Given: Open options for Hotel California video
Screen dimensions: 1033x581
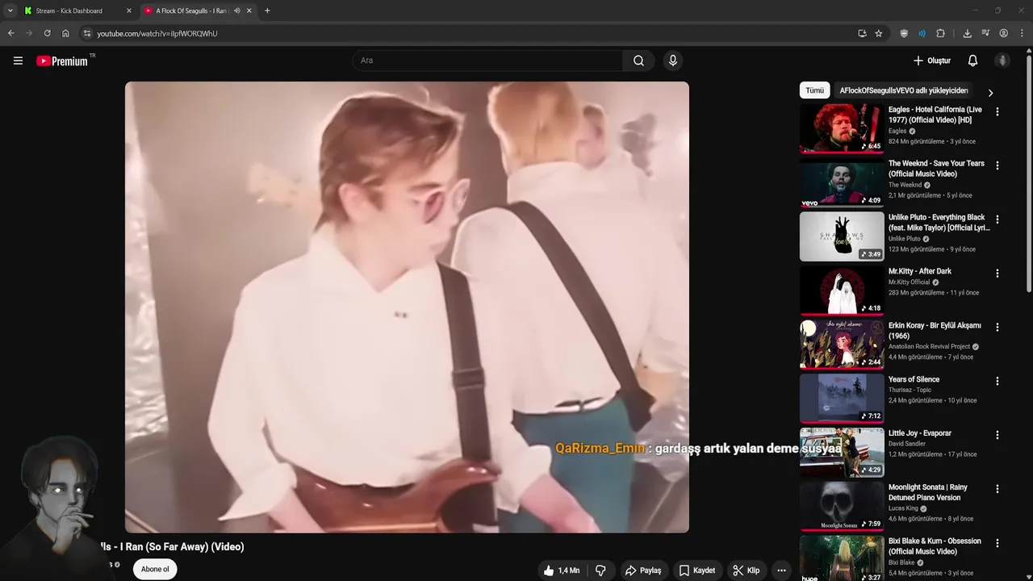Looking at the screenshot, I should 997,112.
